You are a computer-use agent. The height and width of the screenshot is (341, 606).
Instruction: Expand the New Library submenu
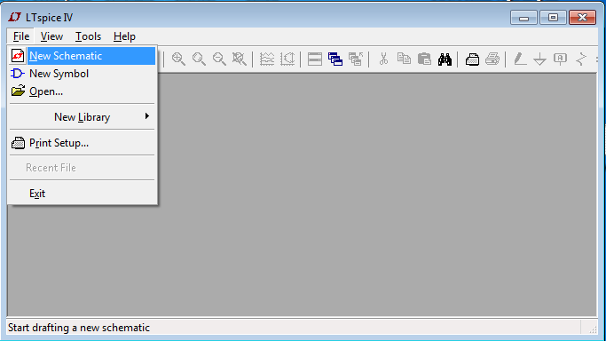point(83,116)
